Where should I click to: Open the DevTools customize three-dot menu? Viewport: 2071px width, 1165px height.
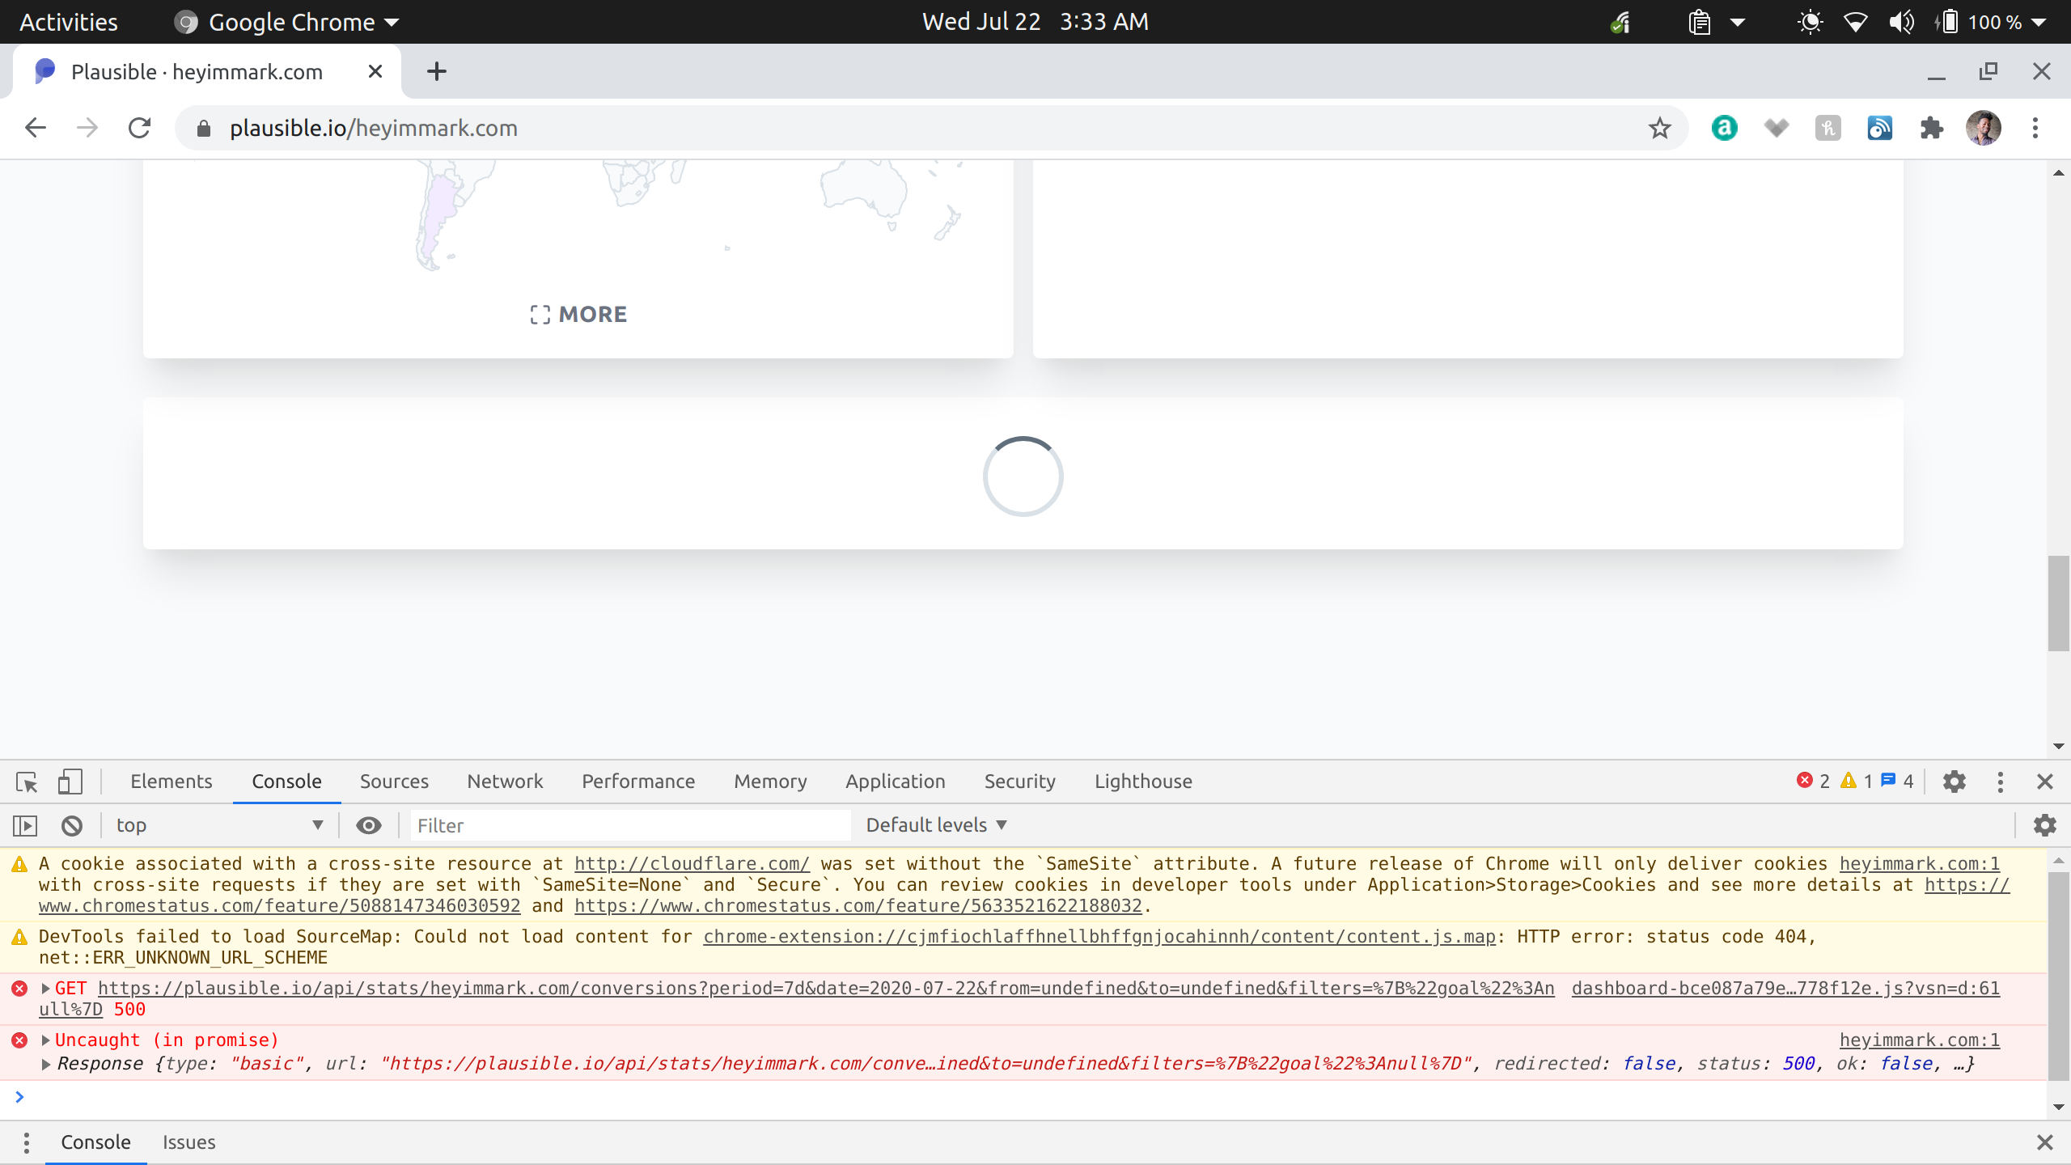pos(2001,782)
